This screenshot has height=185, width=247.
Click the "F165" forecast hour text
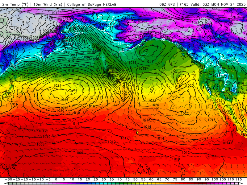coord(184,4)
